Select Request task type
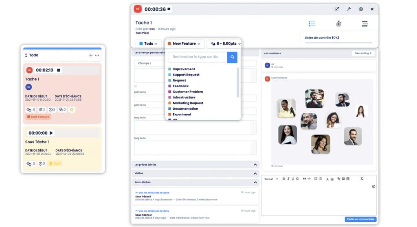The image size is (417, 227). point(177,80)
